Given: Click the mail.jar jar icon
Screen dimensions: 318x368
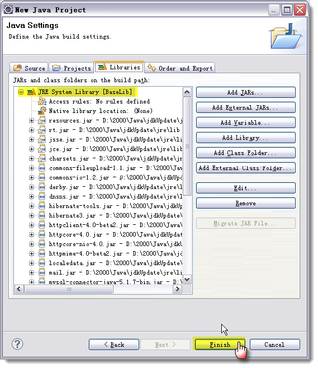Looking at the screenshot, I should [42, 272].
